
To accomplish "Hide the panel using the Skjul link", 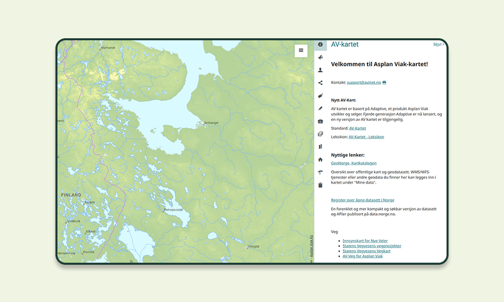I will tap(438, 44).
